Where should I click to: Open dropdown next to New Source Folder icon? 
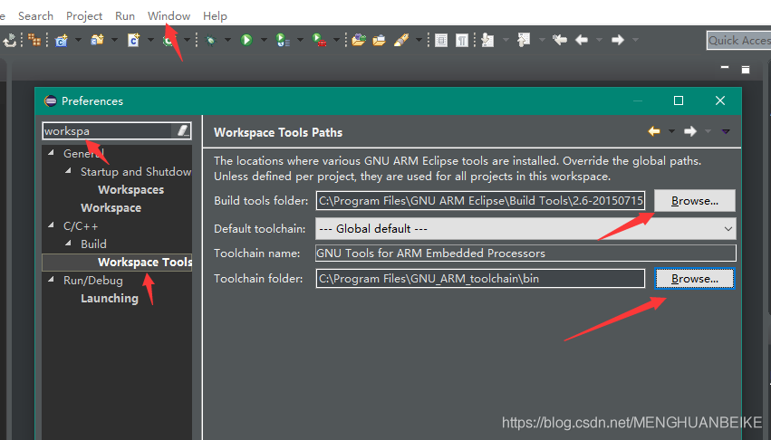114,40
